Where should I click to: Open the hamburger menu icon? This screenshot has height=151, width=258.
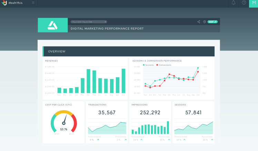tap(33, 3)
